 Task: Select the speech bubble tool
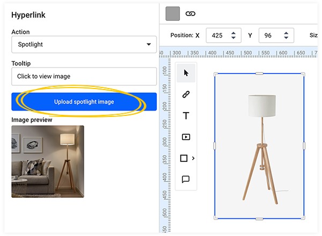click(x=186, y=179)
